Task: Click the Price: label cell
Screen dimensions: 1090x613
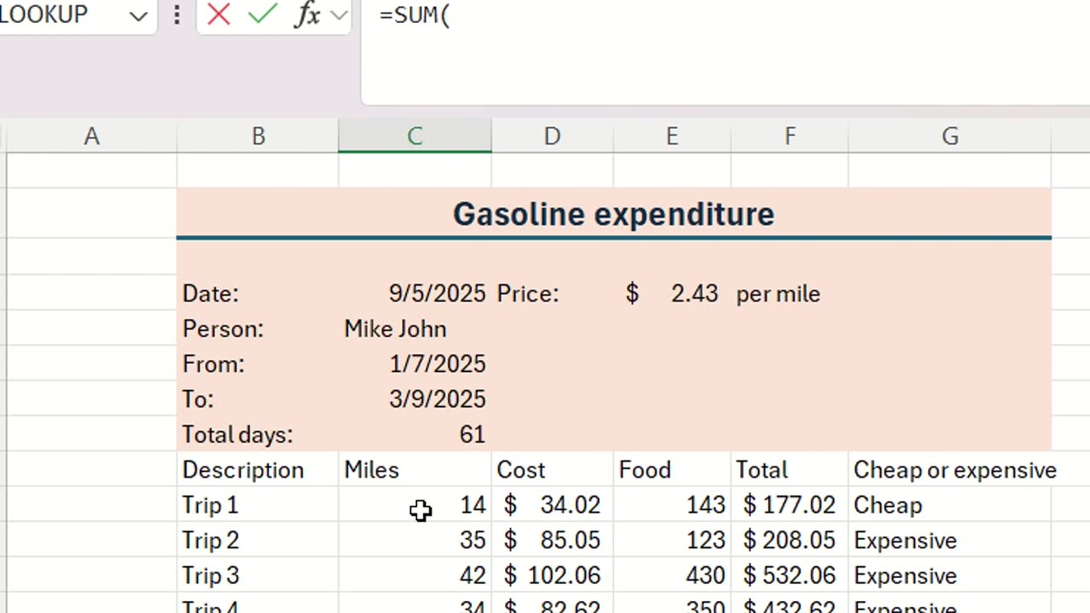Action: pyautogui.click(x=552, y=294)
